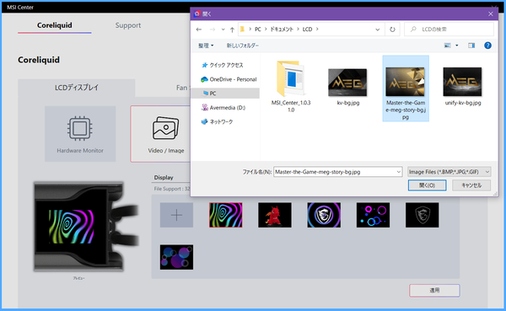Switch to the Support tab
The image size is (506, 311).
coord(128,25)
